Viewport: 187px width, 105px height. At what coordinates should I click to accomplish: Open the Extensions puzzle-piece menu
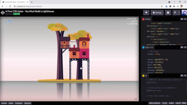coord(174,6)
